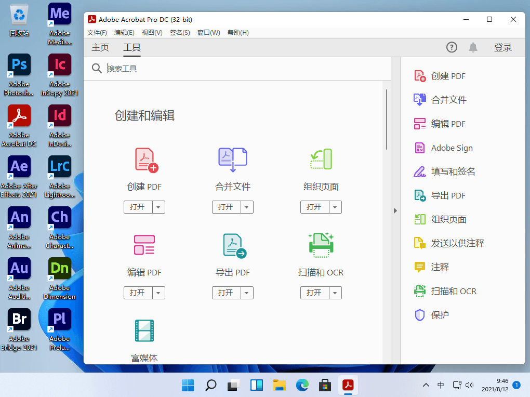Expand dropdown arrow next to 导出 PDF 打开
This screenshot has width=530, height=397.
tap(247, 293)
